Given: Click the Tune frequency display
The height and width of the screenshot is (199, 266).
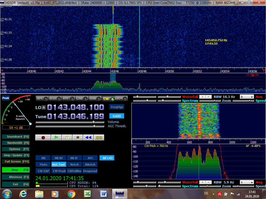Looking at the screenshot, I should [76, 116].
